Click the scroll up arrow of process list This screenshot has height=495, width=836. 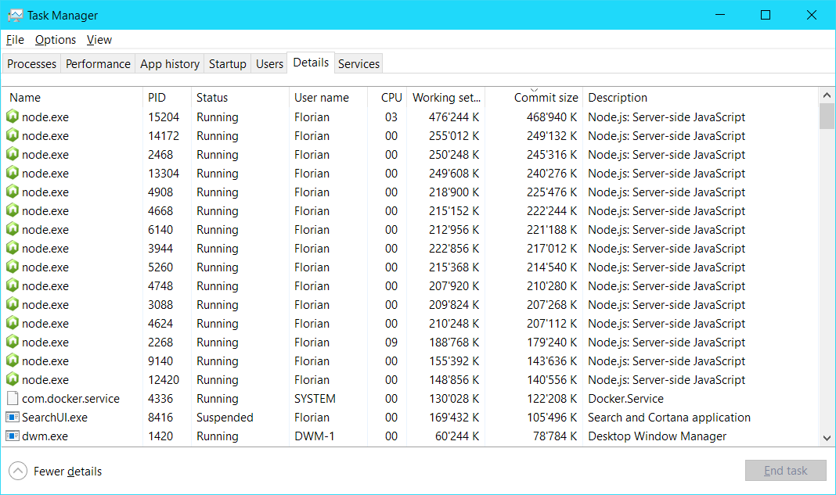pos(827,95)
